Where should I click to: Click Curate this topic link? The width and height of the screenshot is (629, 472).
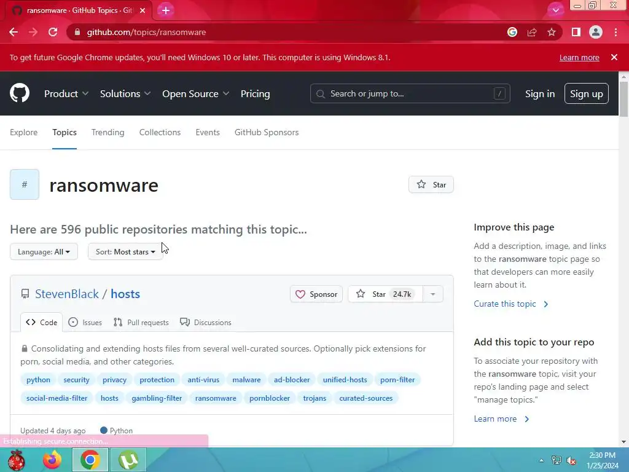[510, 304]
